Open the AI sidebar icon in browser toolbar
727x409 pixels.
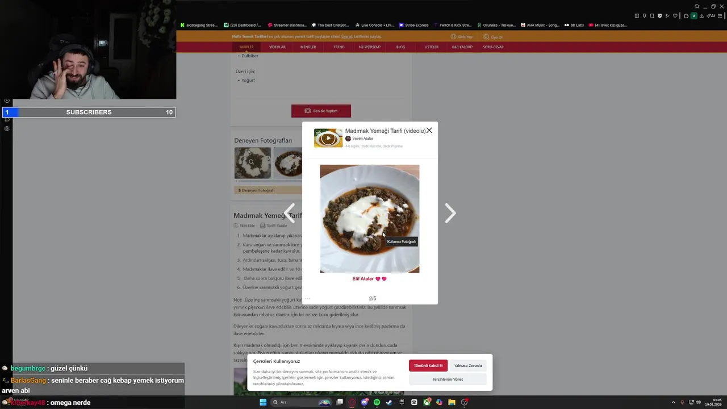[711, 16]
